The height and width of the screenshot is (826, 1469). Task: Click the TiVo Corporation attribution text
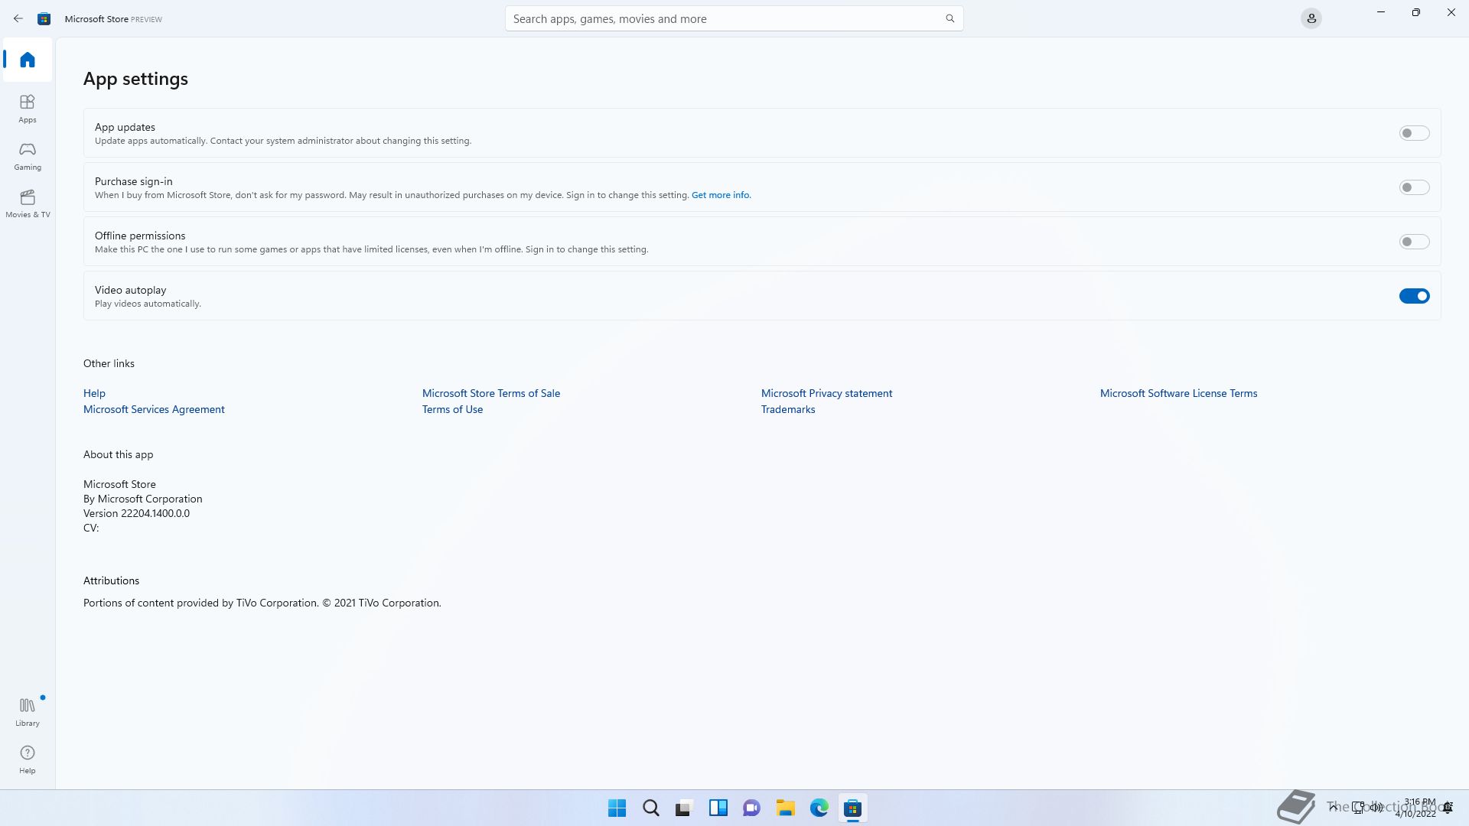tap(262, 603)
